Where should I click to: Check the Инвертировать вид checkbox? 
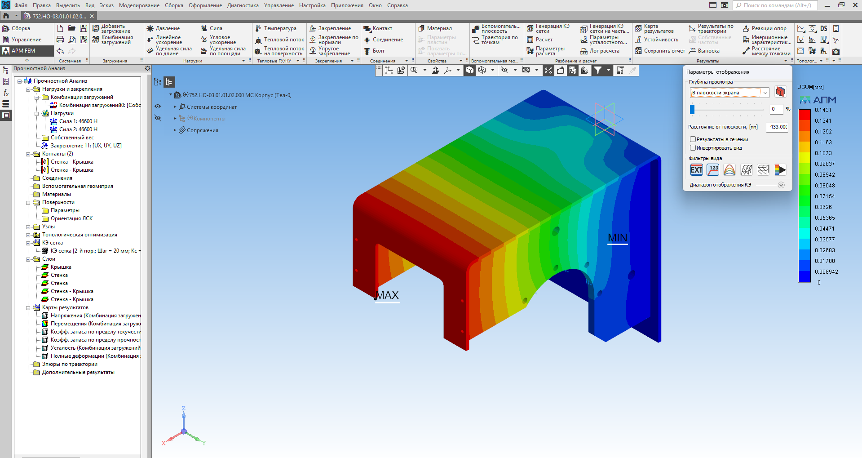coord(693,148)
